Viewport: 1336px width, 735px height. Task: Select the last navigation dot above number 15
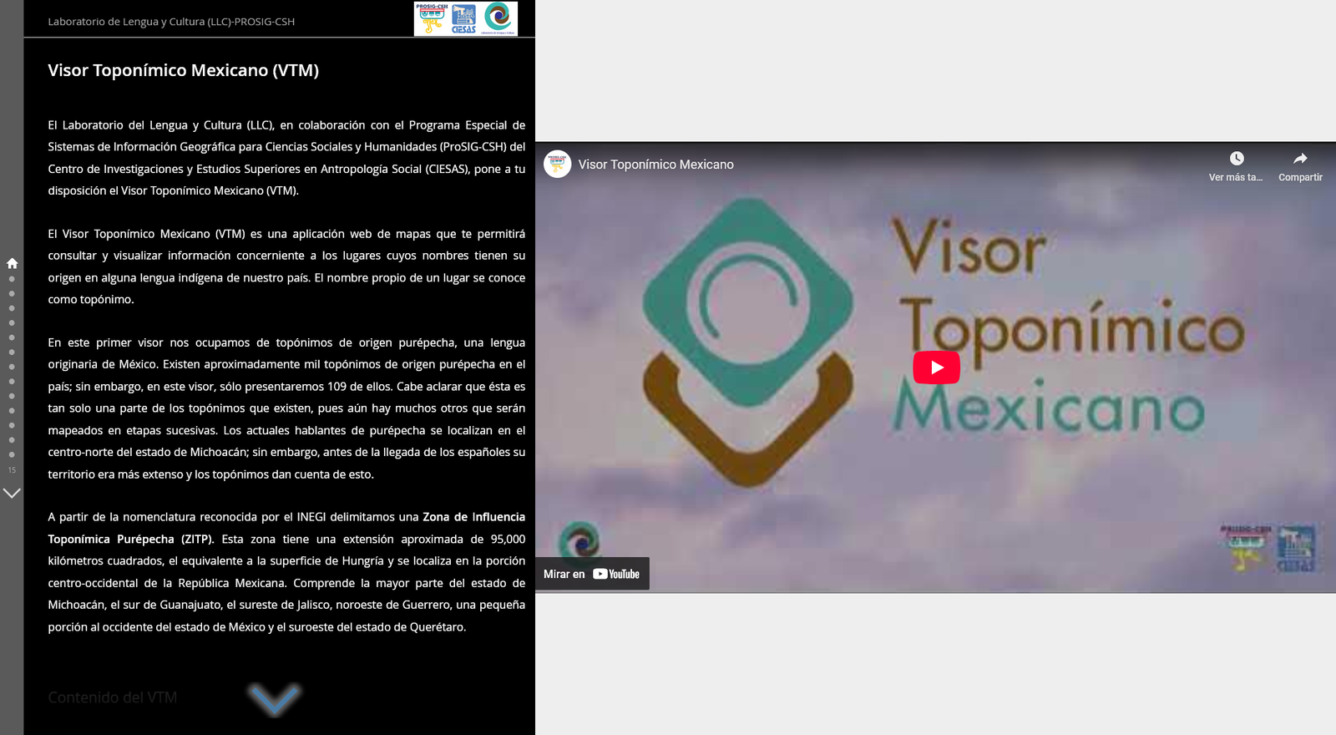[x=12, y=454]
